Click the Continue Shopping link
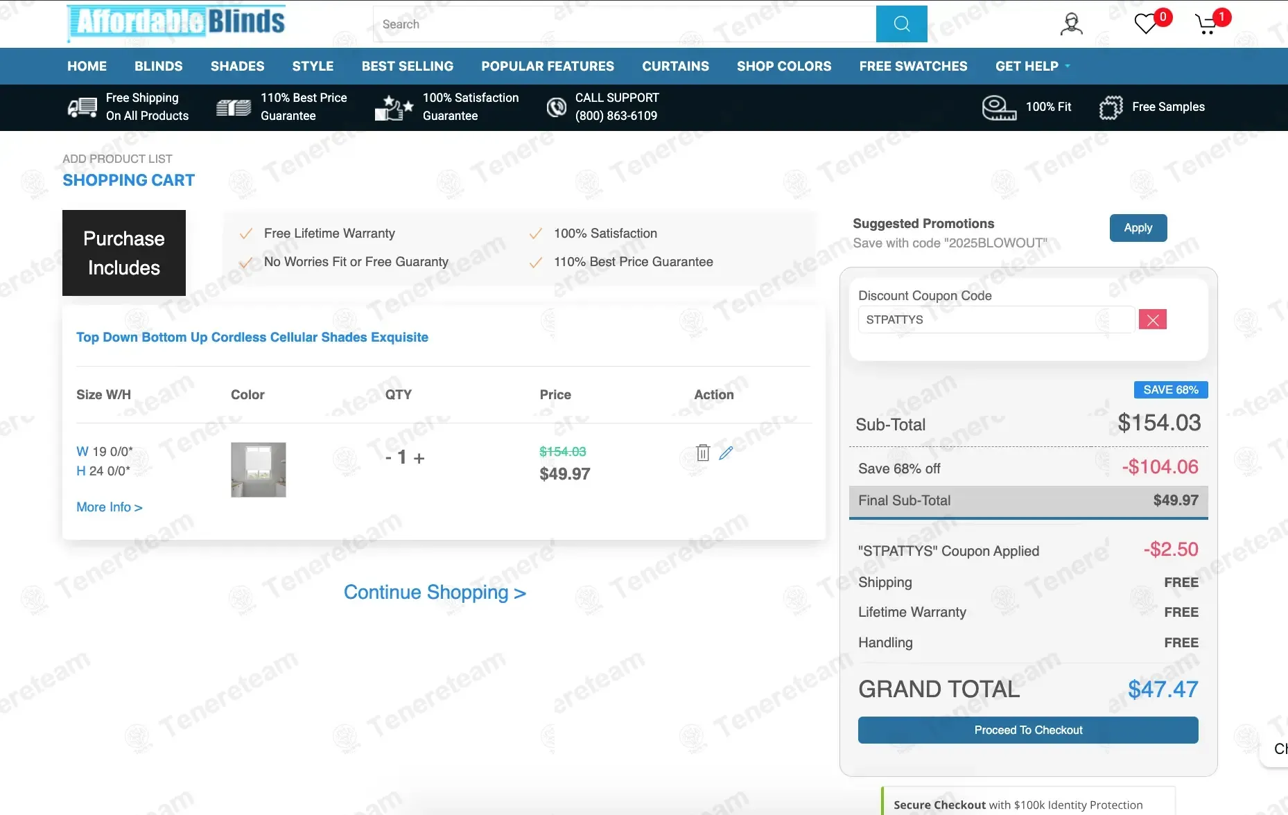 click(435, 593)
